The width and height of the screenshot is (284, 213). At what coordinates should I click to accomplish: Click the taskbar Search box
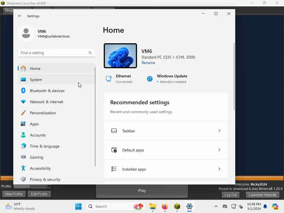(x=116, y=206)
